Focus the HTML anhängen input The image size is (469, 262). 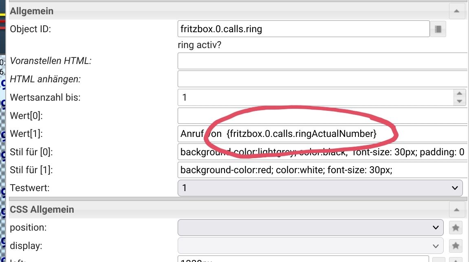322,79
